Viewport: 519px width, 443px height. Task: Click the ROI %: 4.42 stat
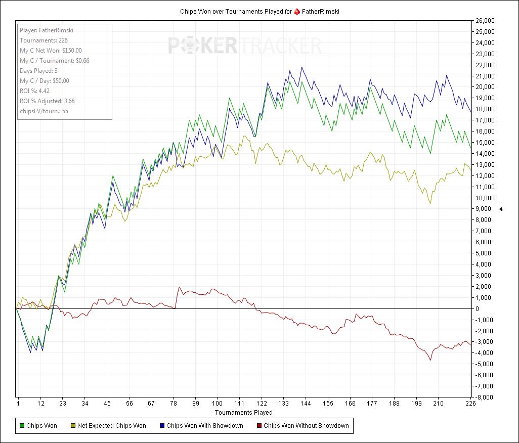38,91
